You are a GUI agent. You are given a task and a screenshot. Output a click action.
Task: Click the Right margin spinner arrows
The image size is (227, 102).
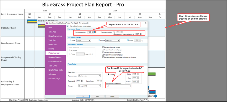click(138, 74)
